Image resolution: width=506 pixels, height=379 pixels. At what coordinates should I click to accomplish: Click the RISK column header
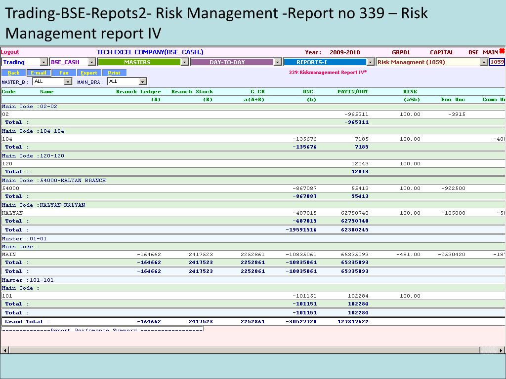click(410, 91)
